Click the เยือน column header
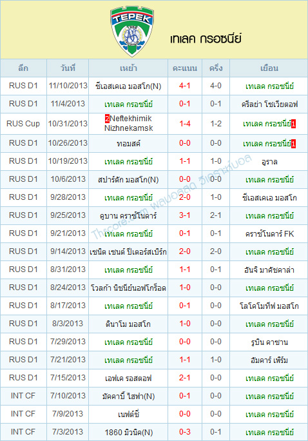This screenshot has width=308, height=441. pos(269,68)
